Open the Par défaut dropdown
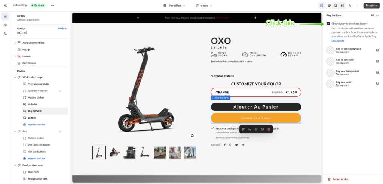Screen dimensions: 383x184 point(174,6)
